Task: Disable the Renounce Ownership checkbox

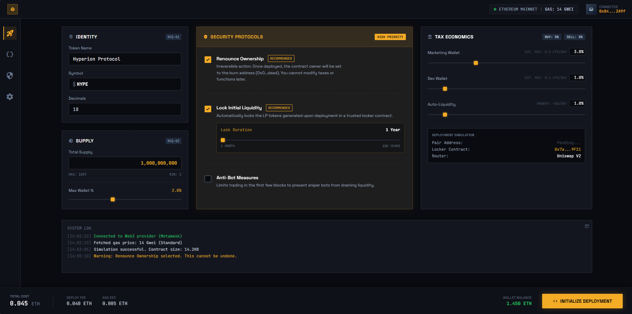Action: (208, 60)
